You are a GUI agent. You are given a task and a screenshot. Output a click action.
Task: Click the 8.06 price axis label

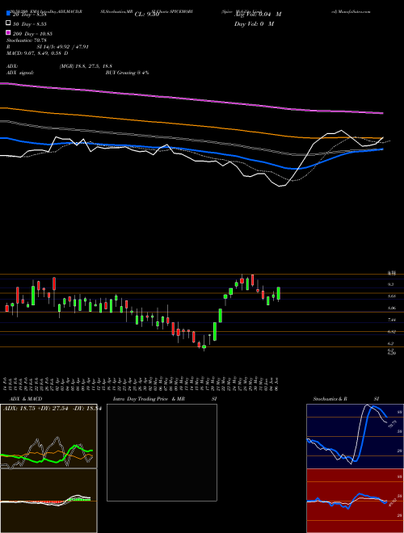[392, 308]
